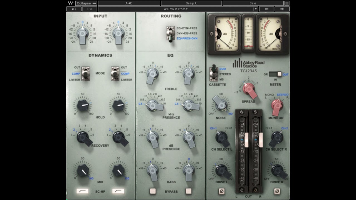356x200 pixels.
Task: Open the A: Default Preset dropdown
Action: coord(178,9)
